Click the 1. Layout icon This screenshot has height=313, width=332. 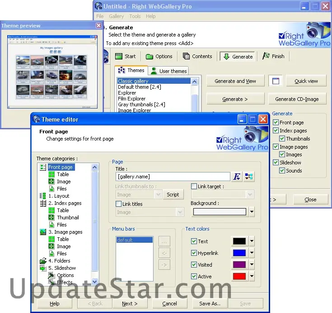coord(43,196)
